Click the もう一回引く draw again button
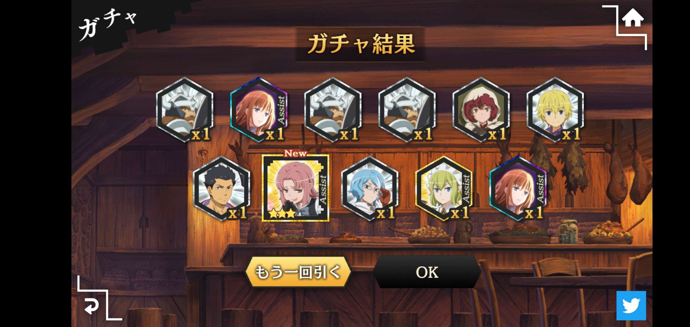Screen dimensions: 690x327 point(298,272)
